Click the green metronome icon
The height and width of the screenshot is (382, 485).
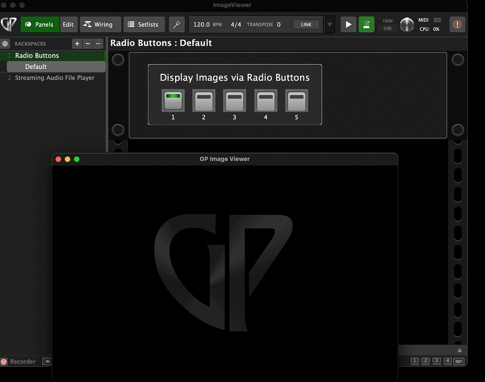367,24
